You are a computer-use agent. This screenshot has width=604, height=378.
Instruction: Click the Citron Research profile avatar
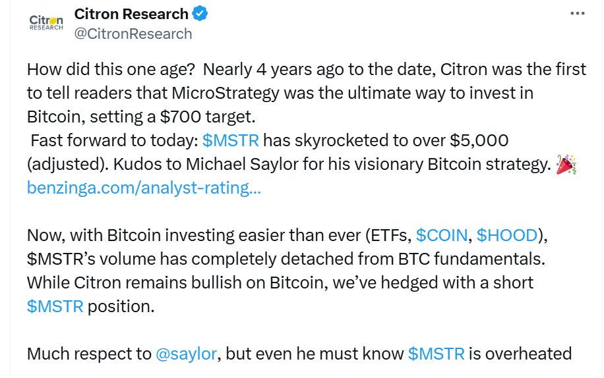point(46,23)
